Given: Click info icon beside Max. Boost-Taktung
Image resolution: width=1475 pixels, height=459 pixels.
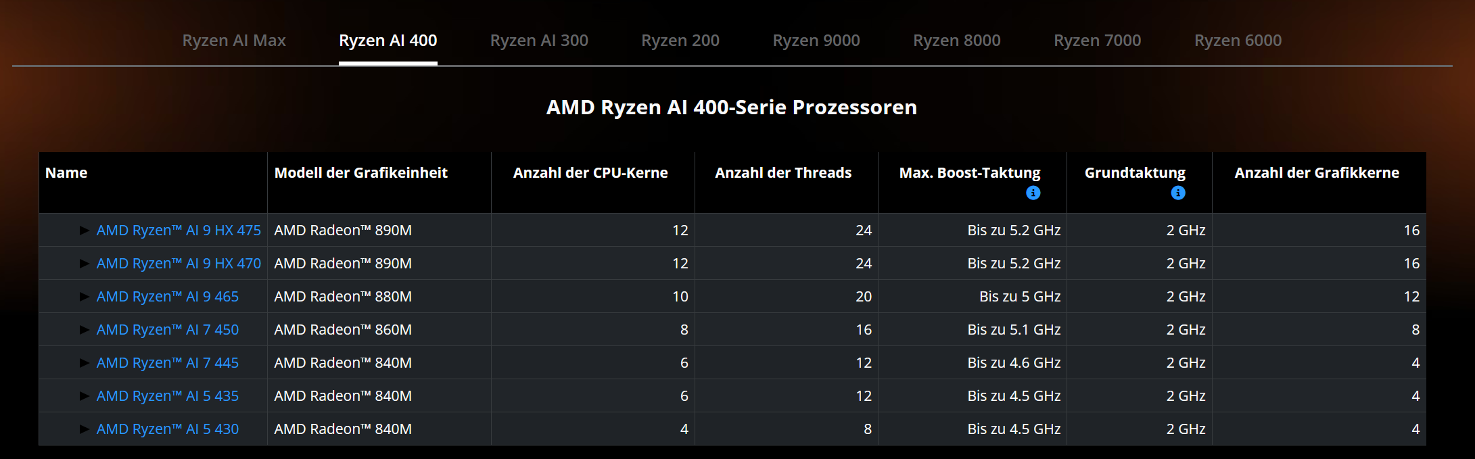Looking at the screenshot, I should (x=1033, y=193).
